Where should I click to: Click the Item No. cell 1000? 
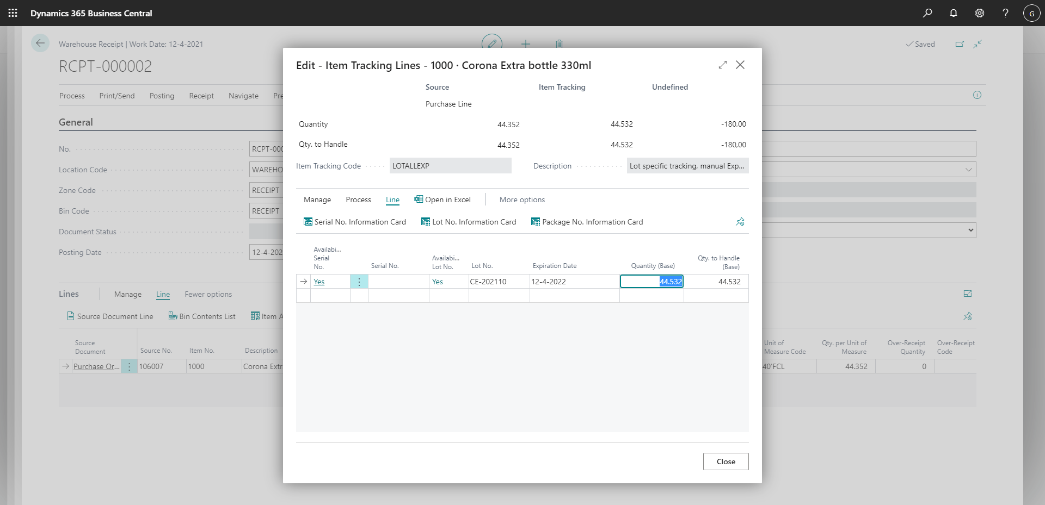coord(214,366)
